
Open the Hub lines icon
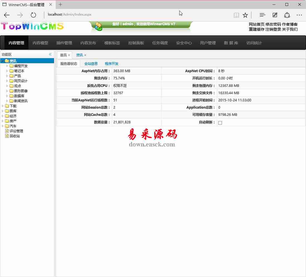(x=262, y=15)
